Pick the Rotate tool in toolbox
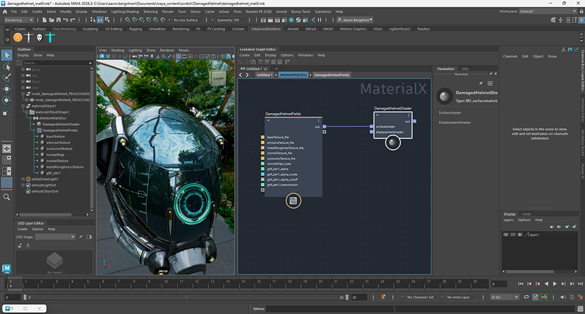 7,100
